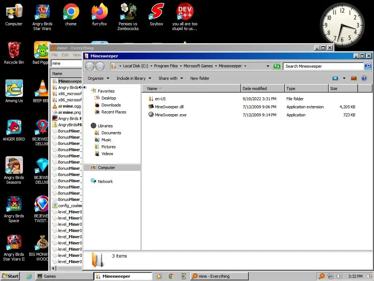
Task: Launch the furryfox desktop shortcut
Action: 99,15
